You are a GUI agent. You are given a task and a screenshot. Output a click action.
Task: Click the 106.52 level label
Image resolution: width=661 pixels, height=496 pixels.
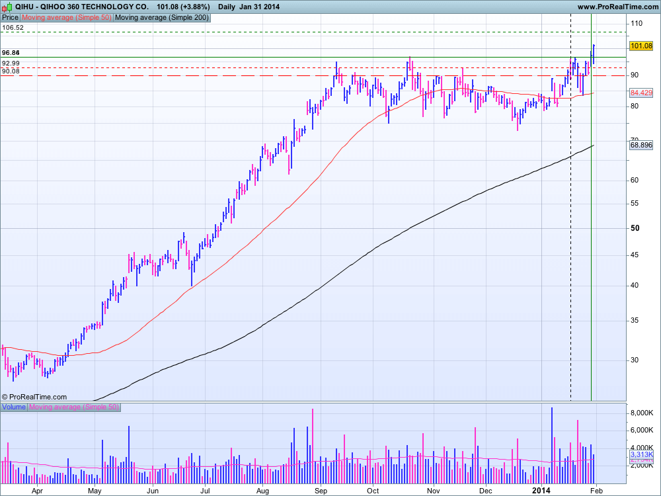[13, 28]
